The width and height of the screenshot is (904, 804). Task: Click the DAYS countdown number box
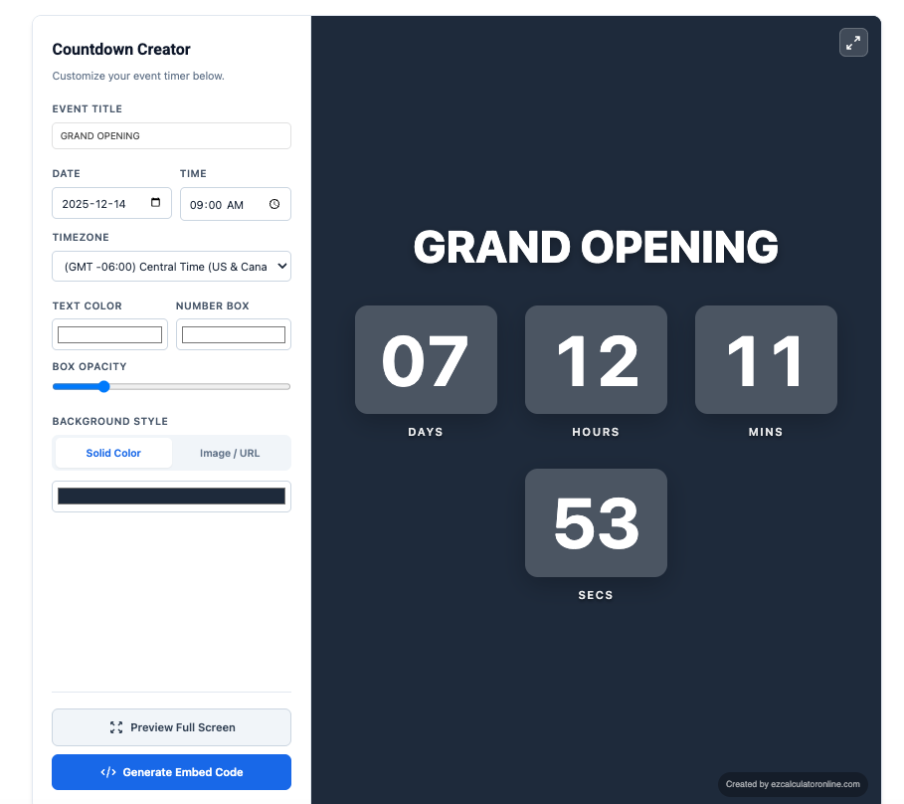coord(426,359)
